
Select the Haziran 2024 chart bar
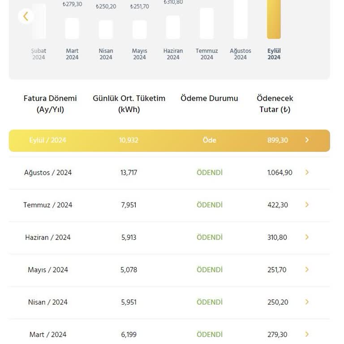[x=173, y=27]
